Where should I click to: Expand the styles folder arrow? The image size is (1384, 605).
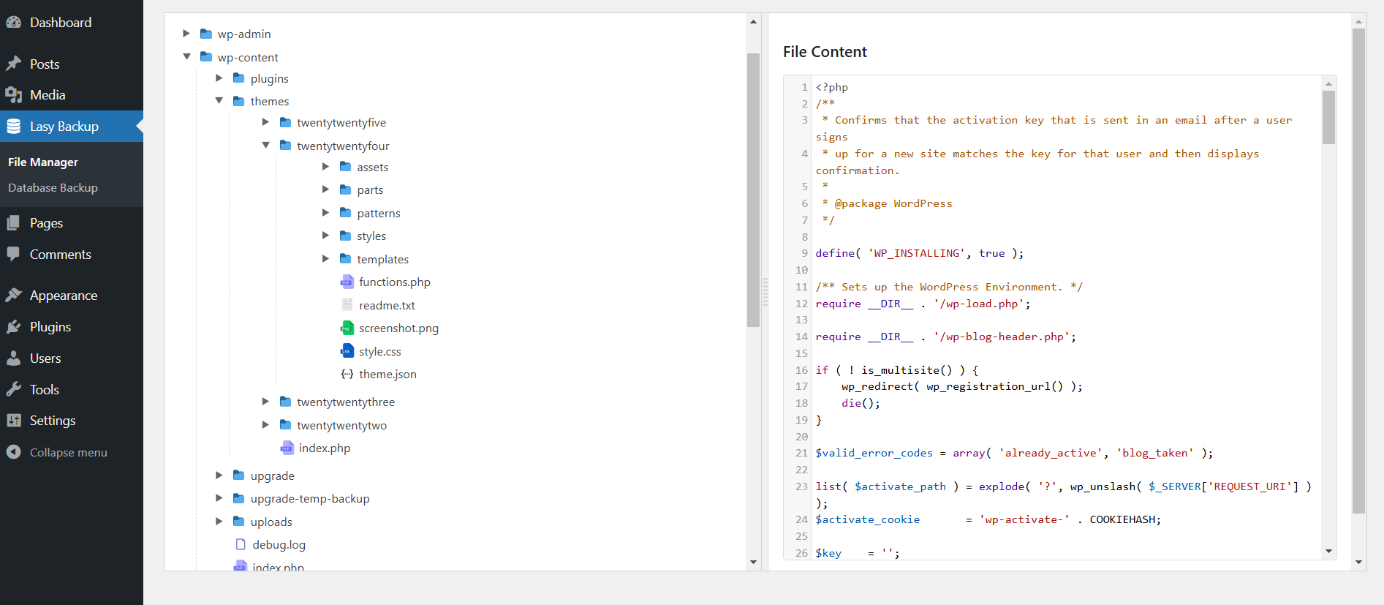tap(326, 236)
